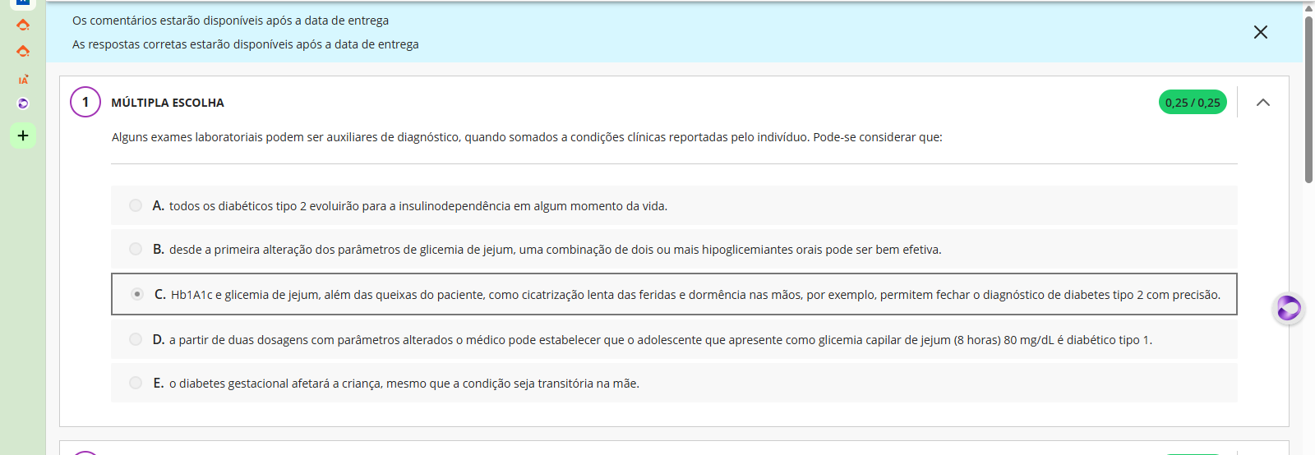Open the first orange sidebar shortcut icon

[x=23, y=25]
